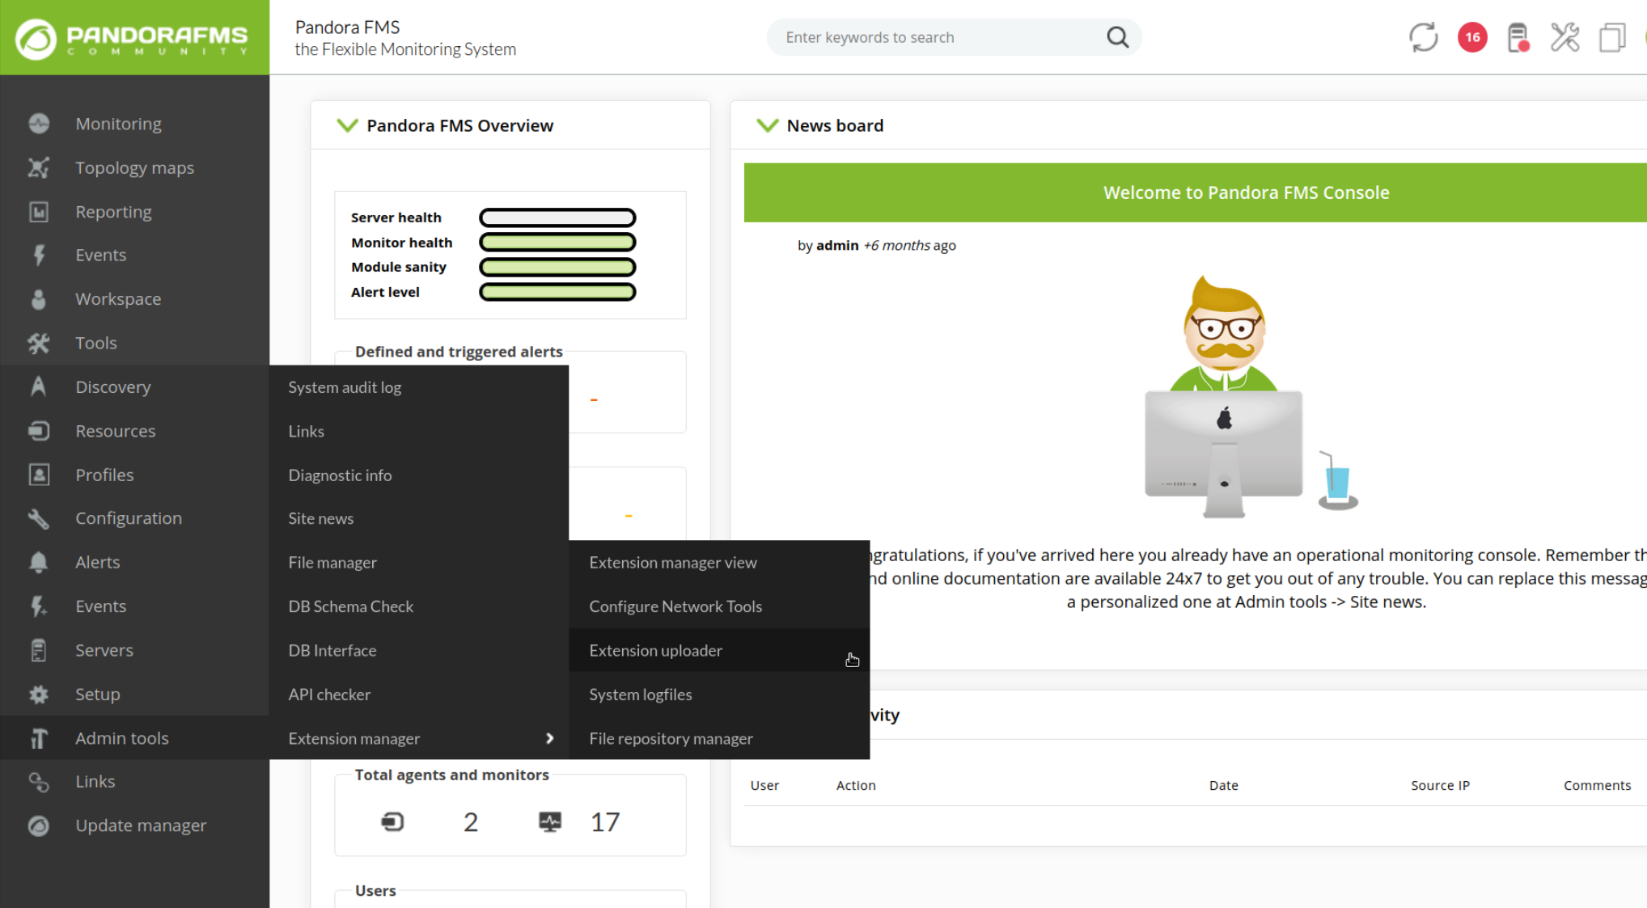The image size is (1647, 908).
Task: Click the Reporting chart icon
Action: click(x=39, y=212)
